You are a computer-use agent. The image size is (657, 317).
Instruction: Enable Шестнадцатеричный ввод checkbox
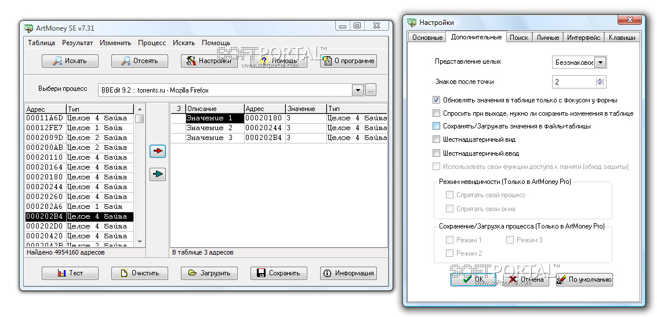pyautogui.click(x=437, y=153)
